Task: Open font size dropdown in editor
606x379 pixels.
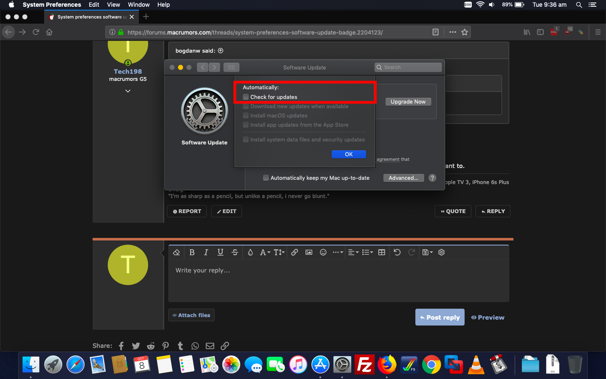Action: 279,252
